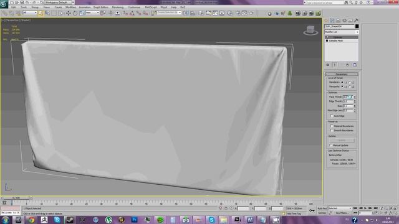Open the viewport [+] menu label
This screenshot has width=399, height=224.
pos(2,20)
